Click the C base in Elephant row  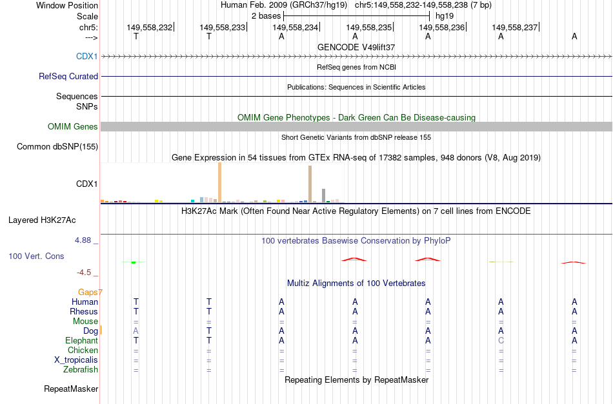[501, 340]
